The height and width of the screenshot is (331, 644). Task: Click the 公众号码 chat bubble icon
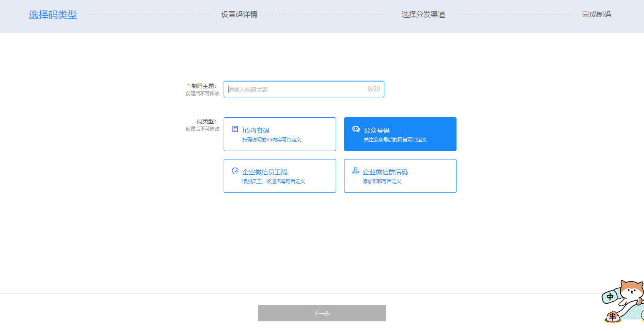point(356,129)
